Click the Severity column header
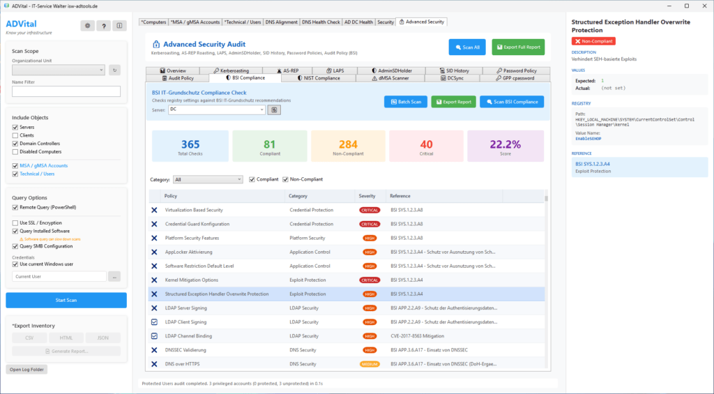Screen dimensions: 714x394 [370, 196]
